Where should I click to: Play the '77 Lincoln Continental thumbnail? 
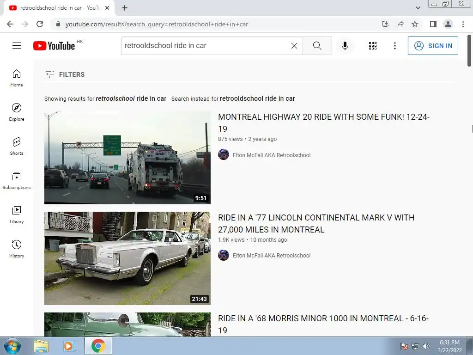[127, 258]
